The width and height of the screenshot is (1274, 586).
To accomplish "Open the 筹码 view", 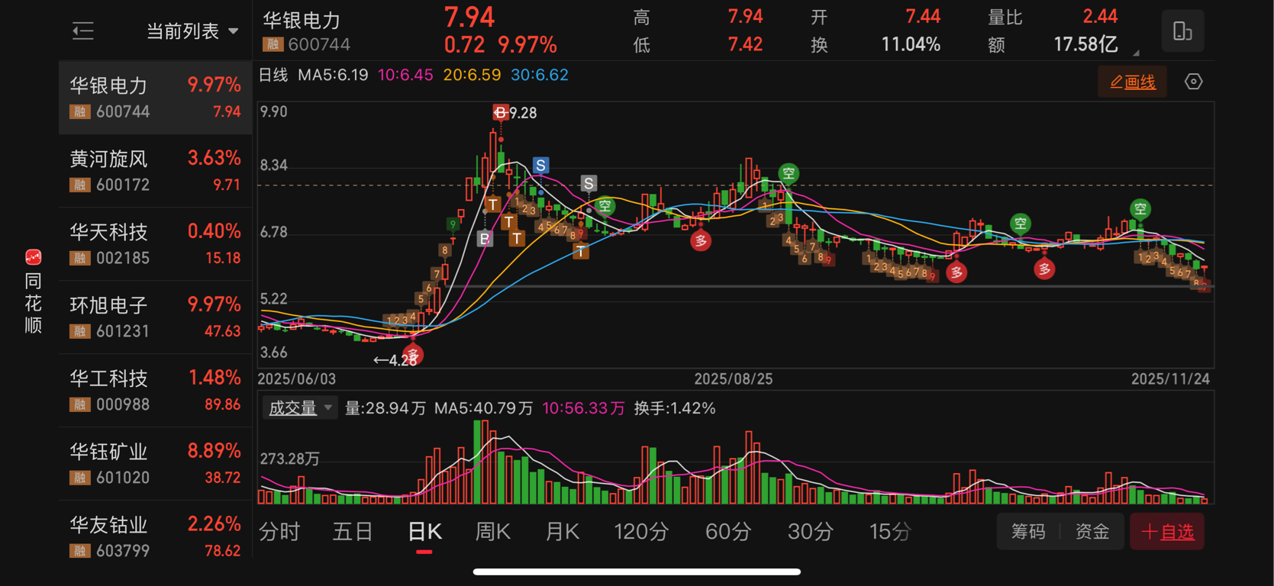I will point(1028,531).
